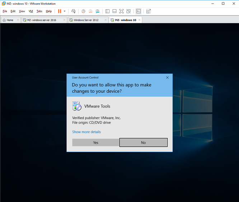The height and width of the screenshot is (202, 239).
Task: Click No in User Account Control dialog
Action: [144, 142]
